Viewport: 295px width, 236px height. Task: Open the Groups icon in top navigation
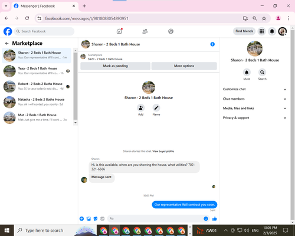click(x=171, y=31)
